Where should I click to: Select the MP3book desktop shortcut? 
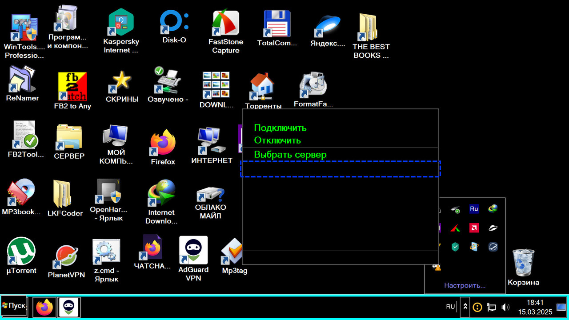pyautogui.click(x=21, y=197)
